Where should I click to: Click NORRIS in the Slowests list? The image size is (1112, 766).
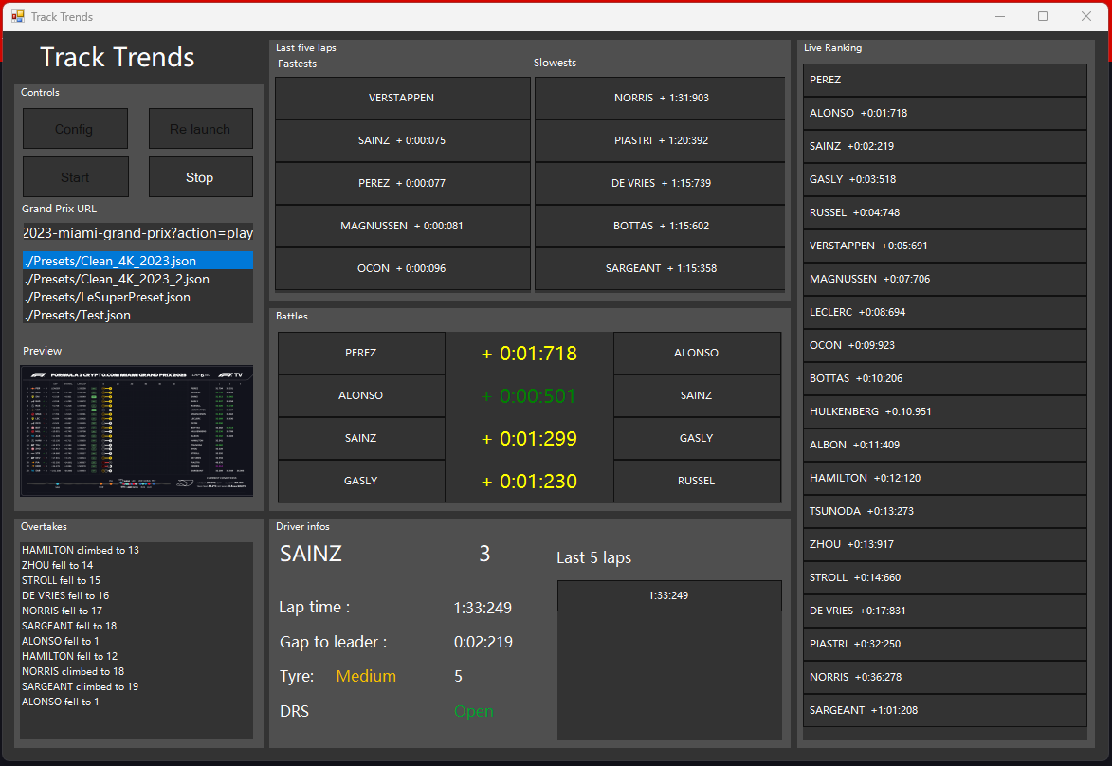[x=660, y=98]
